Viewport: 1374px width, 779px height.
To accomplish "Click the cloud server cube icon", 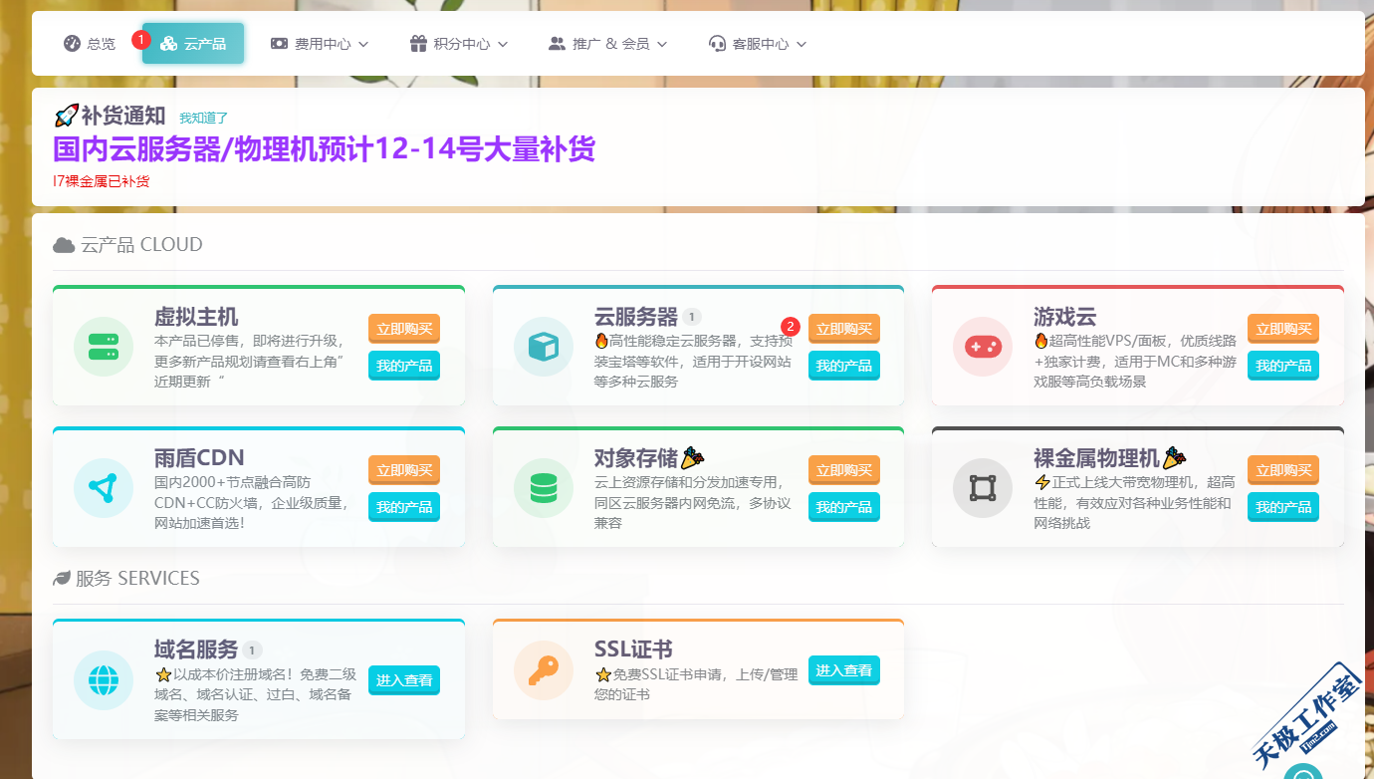I will [x=544, y=347].
